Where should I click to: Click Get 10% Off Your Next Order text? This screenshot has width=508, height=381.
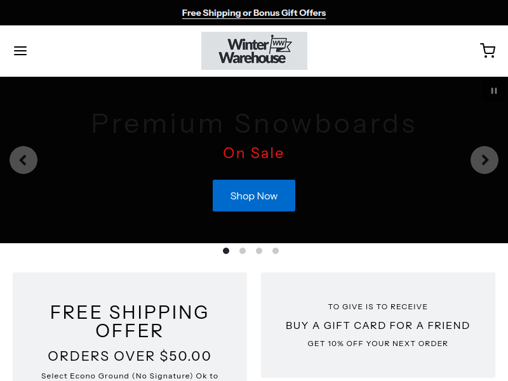click(x=378, y=344)
